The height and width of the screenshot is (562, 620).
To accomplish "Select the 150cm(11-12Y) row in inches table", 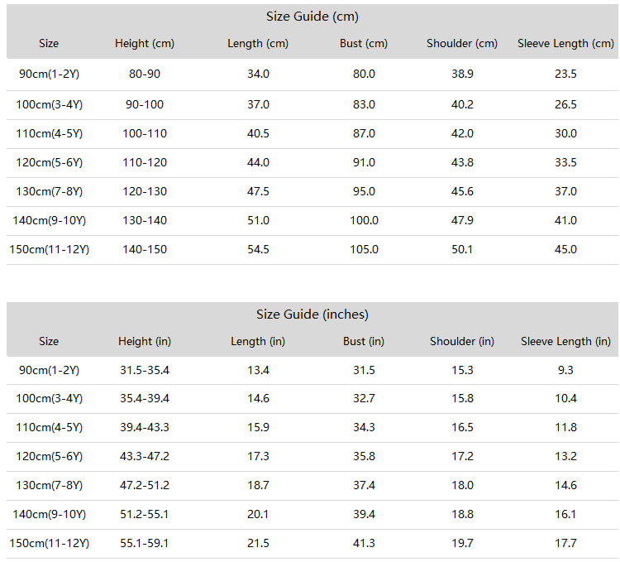I will coord(312,544).
